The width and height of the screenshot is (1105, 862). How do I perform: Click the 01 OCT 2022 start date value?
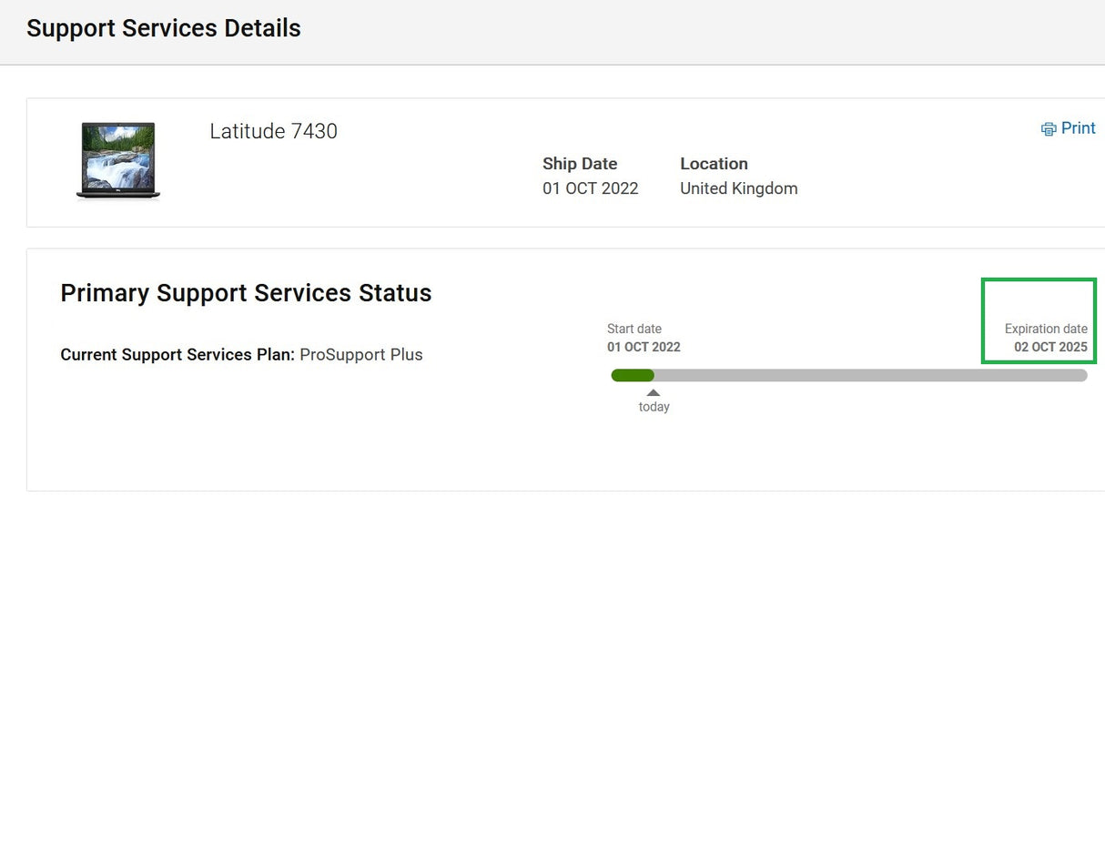644,347
